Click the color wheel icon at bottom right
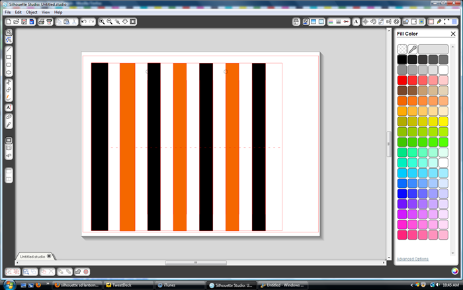 [455, 271]
